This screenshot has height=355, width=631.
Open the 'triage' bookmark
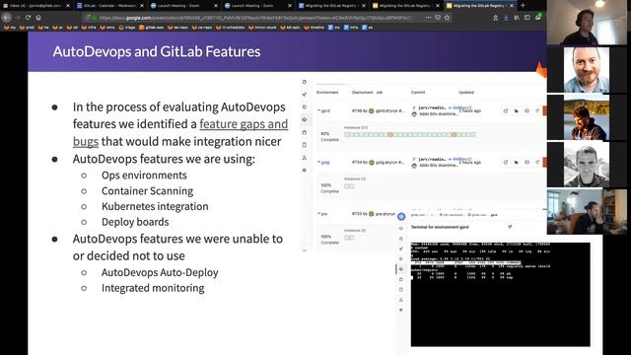[x=127, y=28]
